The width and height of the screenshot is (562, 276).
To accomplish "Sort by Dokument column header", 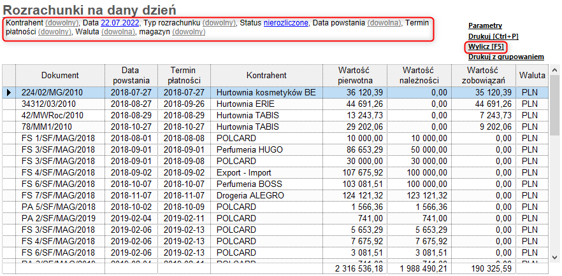I will click(60, 76).
